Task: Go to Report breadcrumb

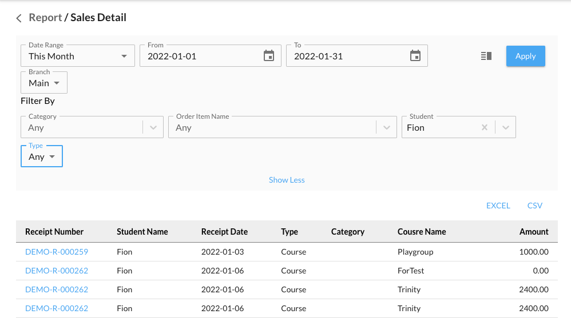Action: click(x=45, y=18)
